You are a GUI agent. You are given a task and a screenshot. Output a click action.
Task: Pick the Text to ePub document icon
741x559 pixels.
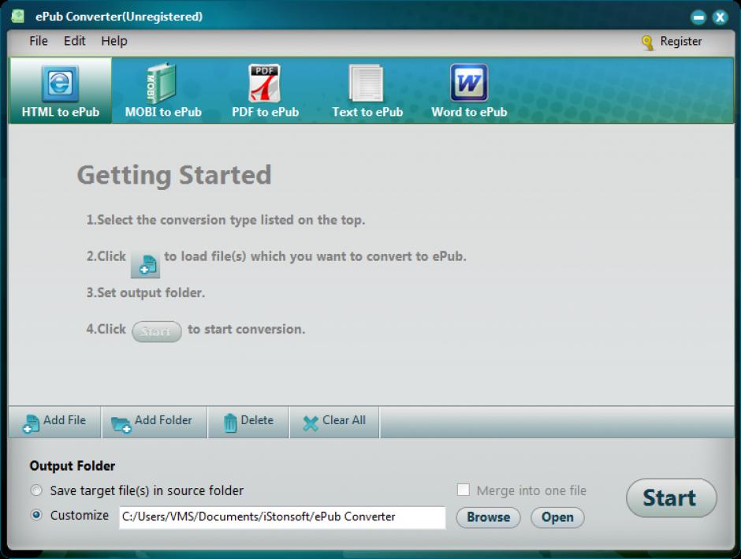tap(366, 83)
